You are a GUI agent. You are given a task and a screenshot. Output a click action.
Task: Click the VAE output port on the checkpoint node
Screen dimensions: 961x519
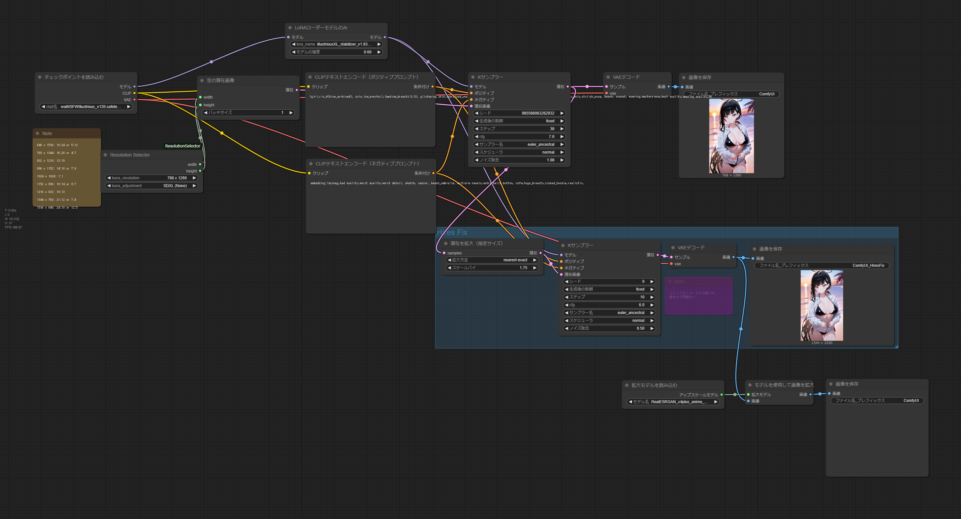tap(134, 100)
